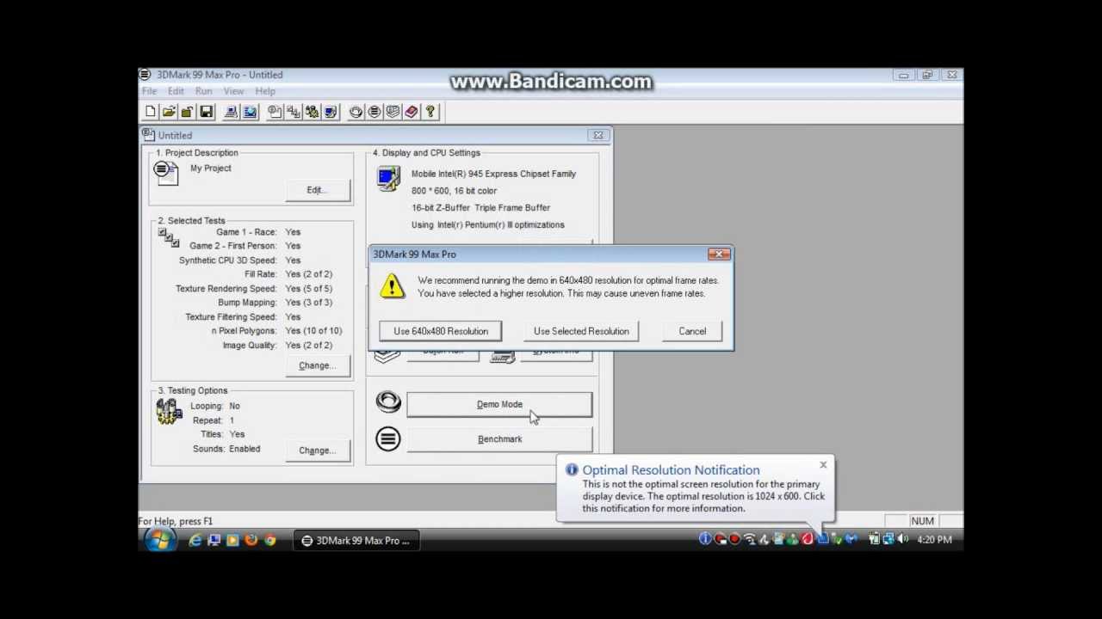This screenshot has width=1102, height=619.
Task: Click the question mark help toolbar icon
Action: [x=430, y=112]
